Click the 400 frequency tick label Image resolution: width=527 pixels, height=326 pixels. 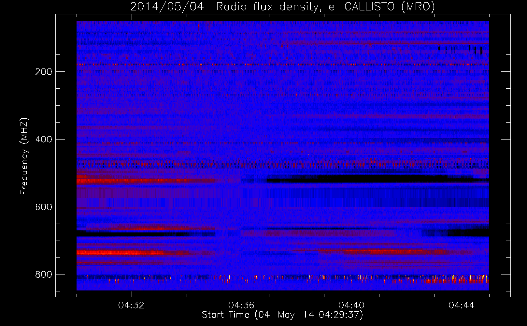tap(44, 140)
